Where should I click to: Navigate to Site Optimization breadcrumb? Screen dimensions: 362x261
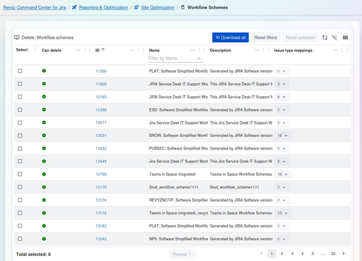pyautogui.click(x=158, y=8)
